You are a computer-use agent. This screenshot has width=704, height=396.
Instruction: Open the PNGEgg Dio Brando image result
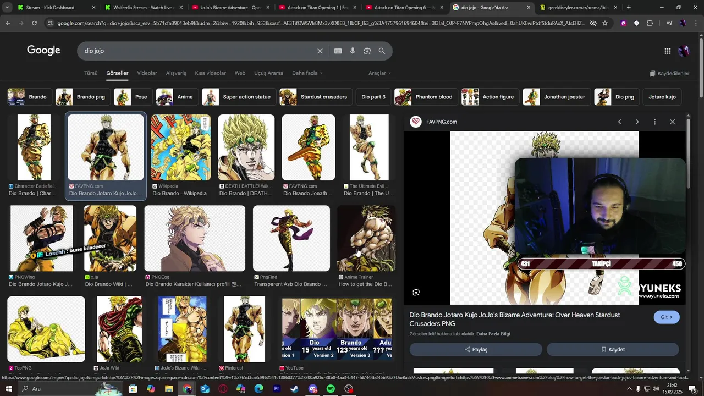195,239
